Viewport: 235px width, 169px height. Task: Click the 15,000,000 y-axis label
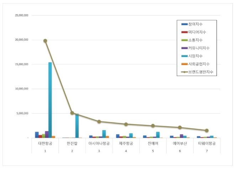click(22, 64)
